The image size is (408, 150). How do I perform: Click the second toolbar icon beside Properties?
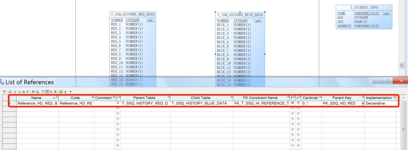pyautogui.click(x=9, y=92)
